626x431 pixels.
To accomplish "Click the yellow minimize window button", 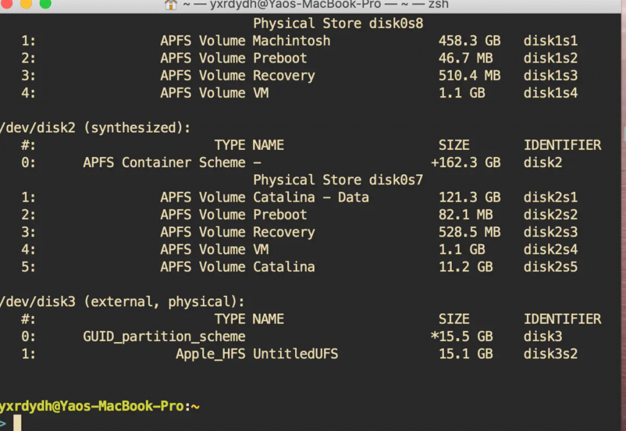I will pos(26,4).
